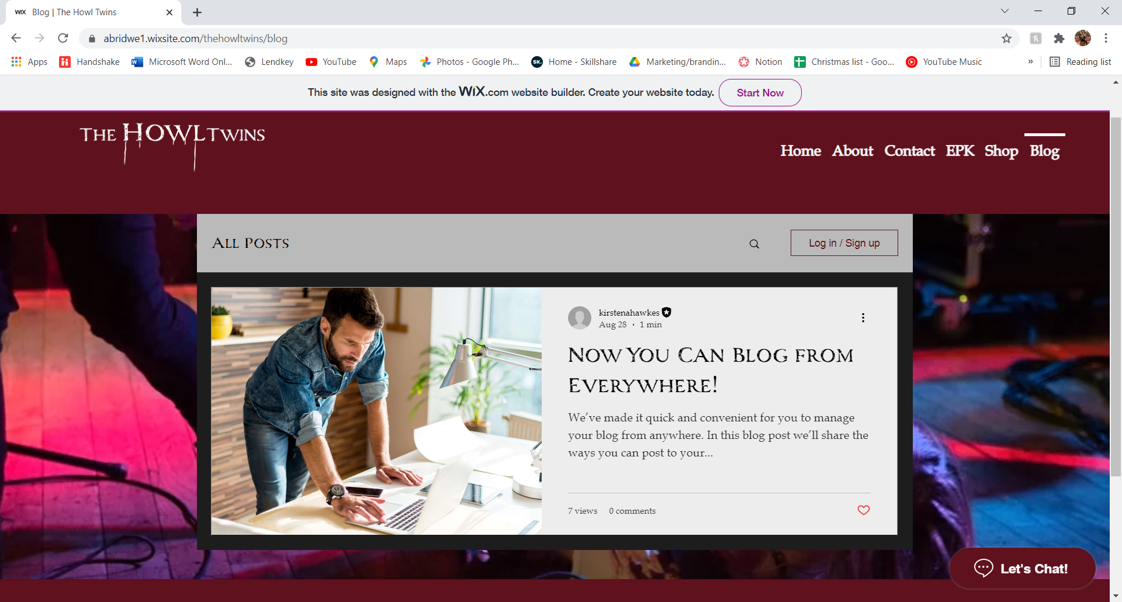Reload the page with the refresh icon
The image size is (1122, 602).
tap(63, 38)
